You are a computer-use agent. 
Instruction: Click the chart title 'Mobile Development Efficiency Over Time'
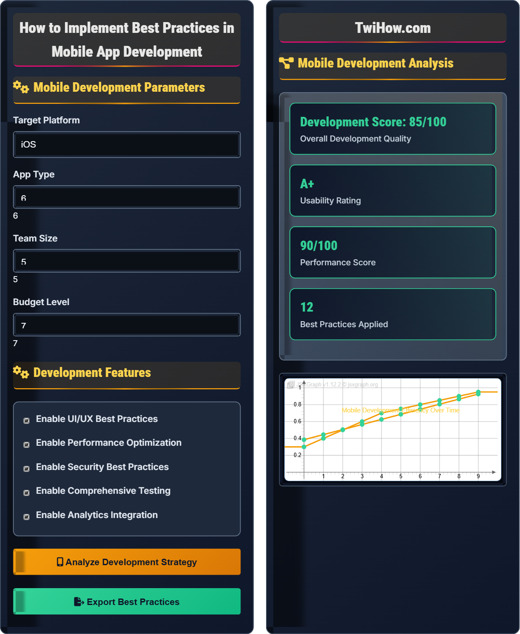pos(401,410)
